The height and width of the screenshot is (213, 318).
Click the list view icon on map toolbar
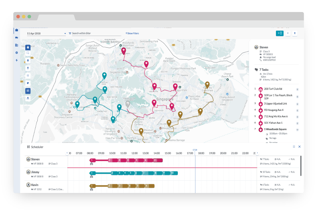[28, 75]
